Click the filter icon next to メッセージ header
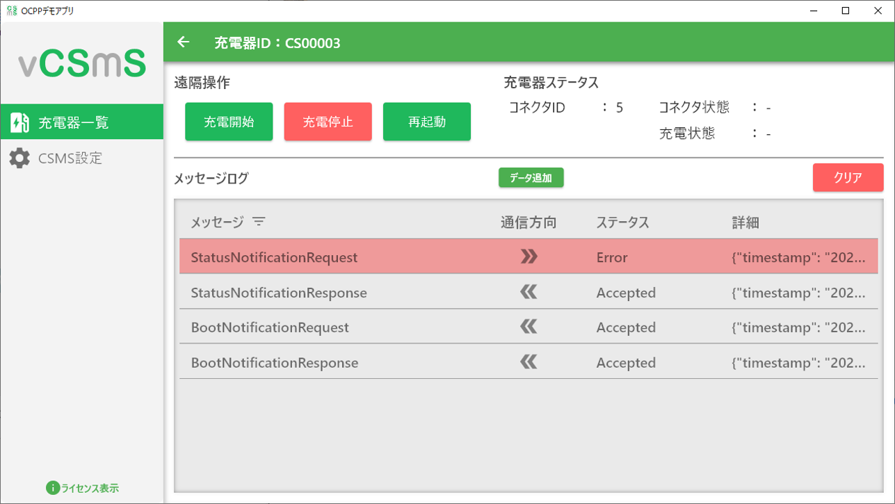Viewport: 895px width, 504px height. [259, 222]
